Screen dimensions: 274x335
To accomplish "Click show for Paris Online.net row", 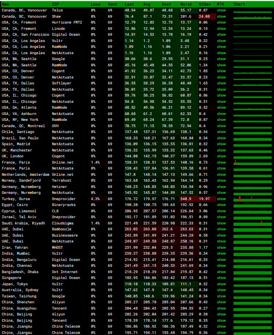I will [221, 163].
